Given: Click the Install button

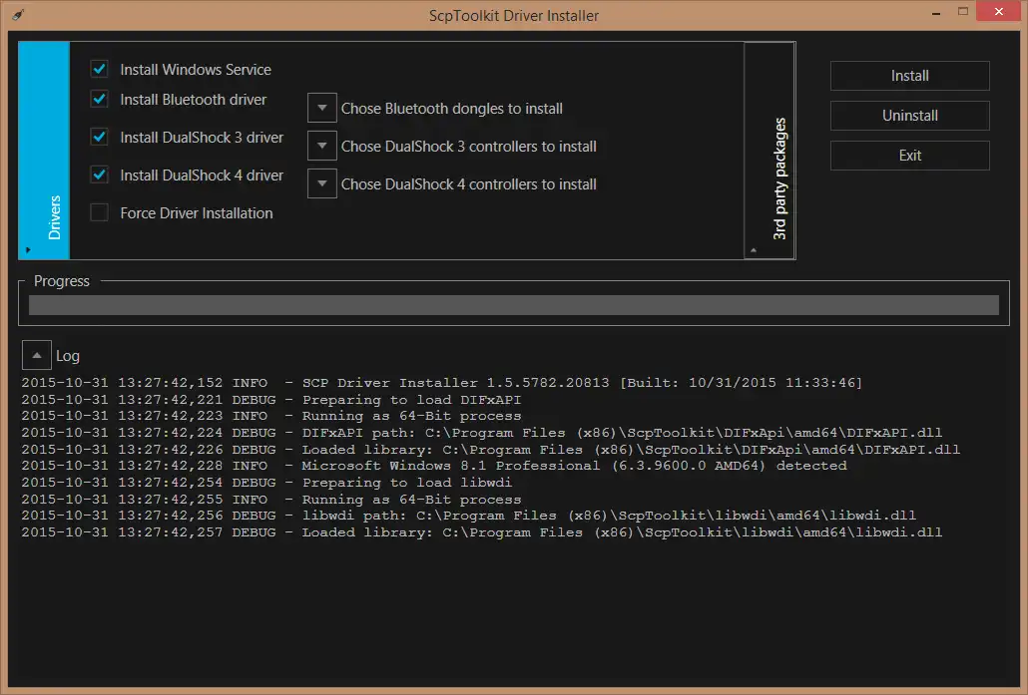Looking at the screenshot, I should tap(909, 76).
